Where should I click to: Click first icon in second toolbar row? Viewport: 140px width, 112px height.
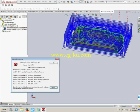[x=3, y=5]
